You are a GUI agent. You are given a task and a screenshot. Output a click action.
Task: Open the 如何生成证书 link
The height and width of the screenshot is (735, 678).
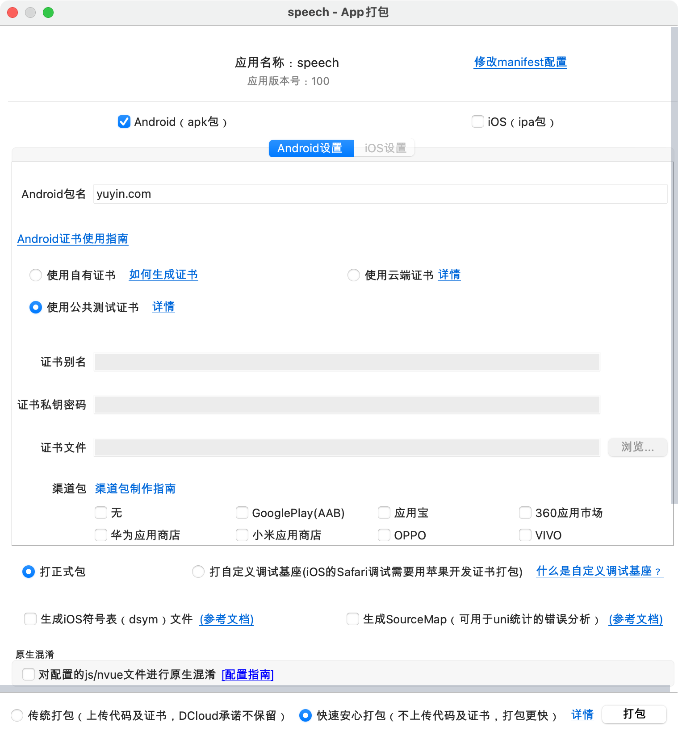pos(163,275)
